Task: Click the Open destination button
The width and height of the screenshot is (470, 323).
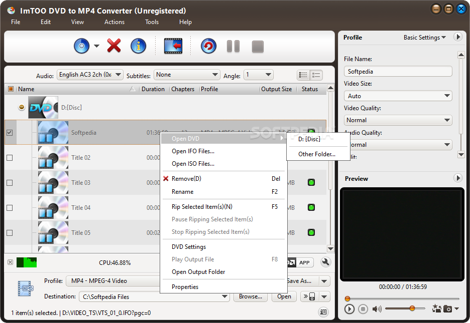Action: pos(284,296)
